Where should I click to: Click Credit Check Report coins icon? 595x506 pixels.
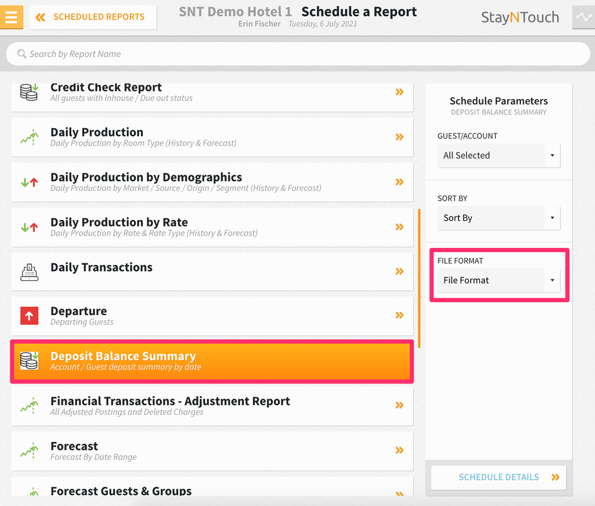pos(29,93)
